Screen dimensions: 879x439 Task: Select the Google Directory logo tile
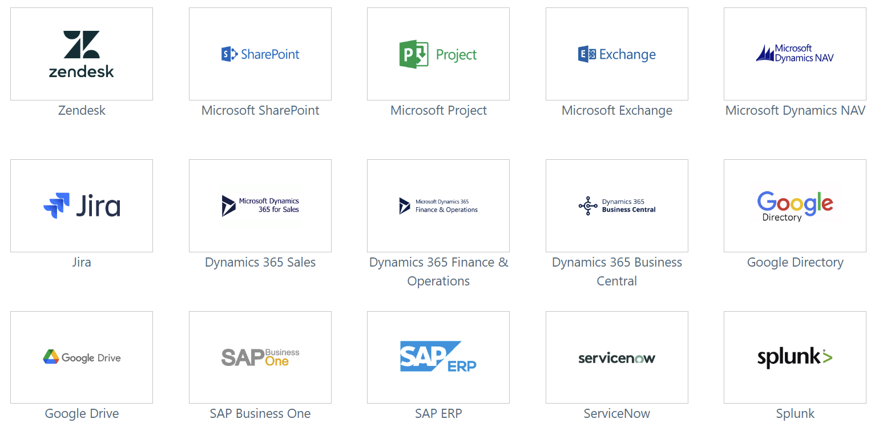coord(795,206)
